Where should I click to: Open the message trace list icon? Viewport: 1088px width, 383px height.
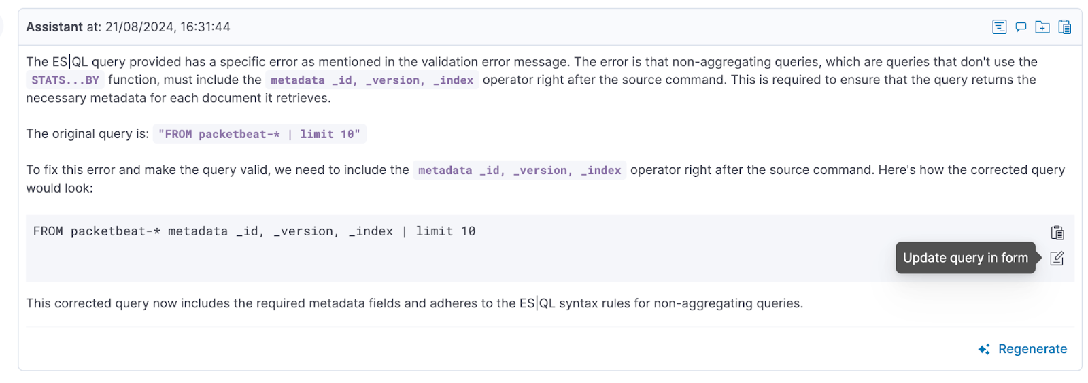(999, 27)
